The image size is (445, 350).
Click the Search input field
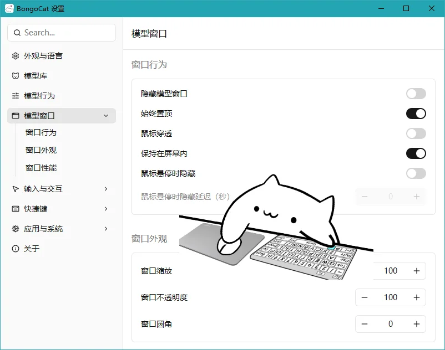click(x=62, y=33)
